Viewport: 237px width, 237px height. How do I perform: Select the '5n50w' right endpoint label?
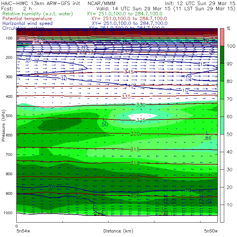[211, 231]
